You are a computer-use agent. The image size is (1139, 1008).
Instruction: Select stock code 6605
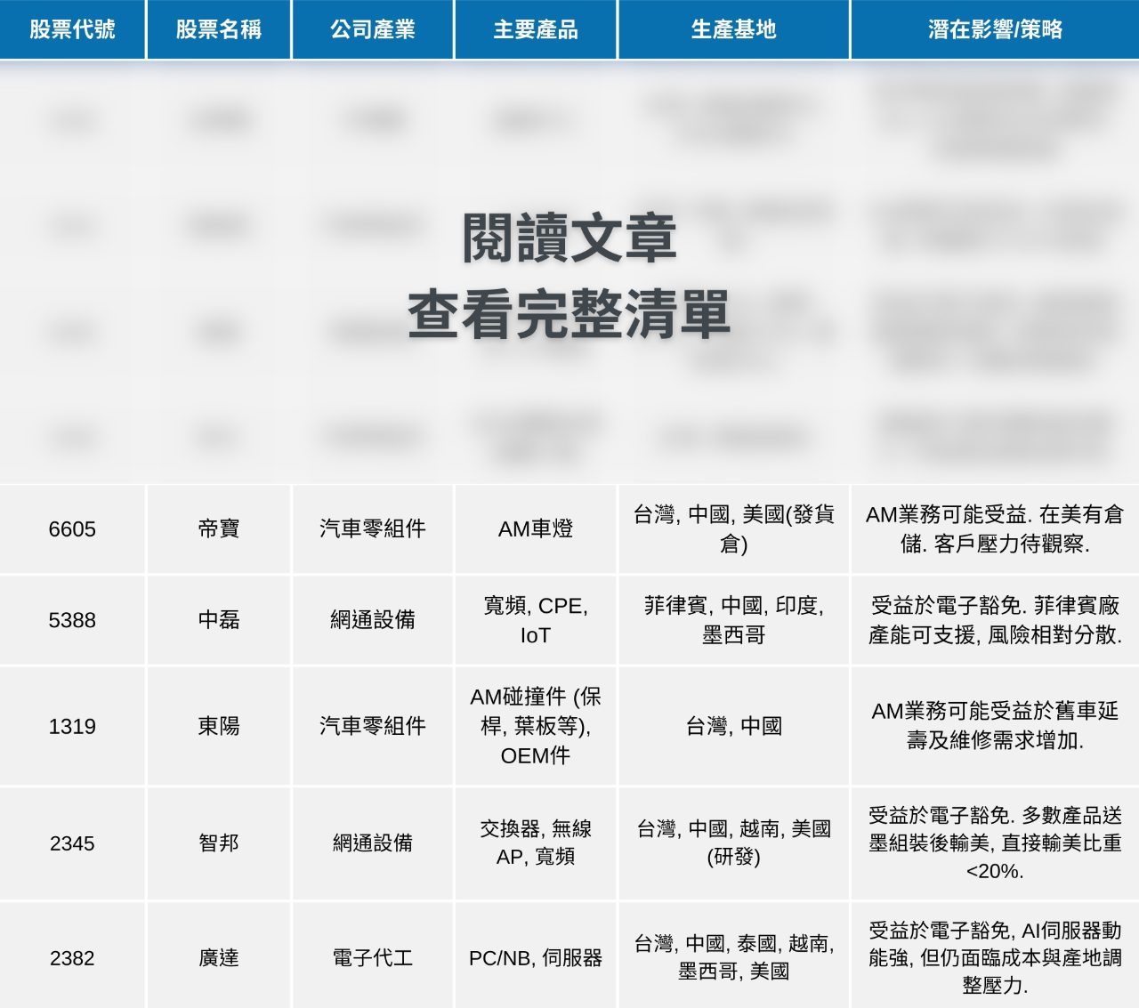[x=72, y=529]
